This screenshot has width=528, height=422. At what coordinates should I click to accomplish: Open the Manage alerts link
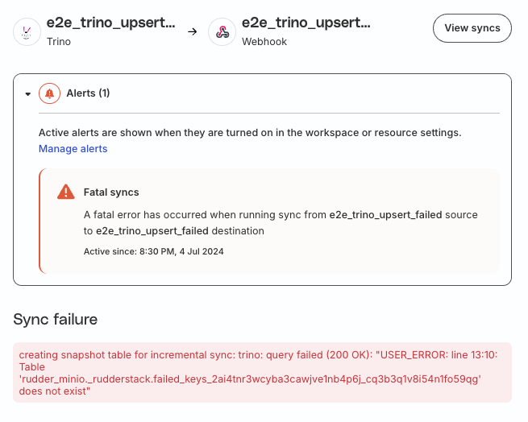coord(73,149)
